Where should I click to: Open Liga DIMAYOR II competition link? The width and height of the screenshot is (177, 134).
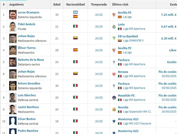[x=133, y=41]
